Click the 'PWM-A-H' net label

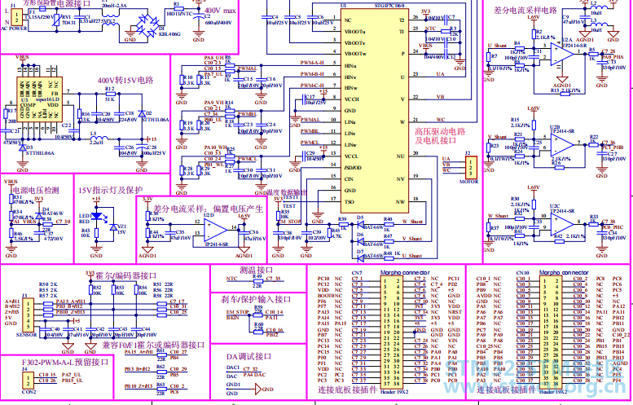pos(312,63)
